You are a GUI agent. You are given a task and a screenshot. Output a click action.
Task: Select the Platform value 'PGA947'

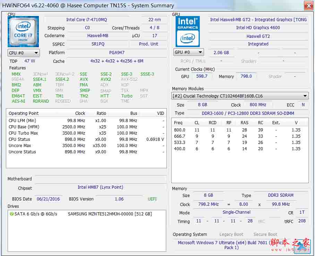[x=117, y=53]
